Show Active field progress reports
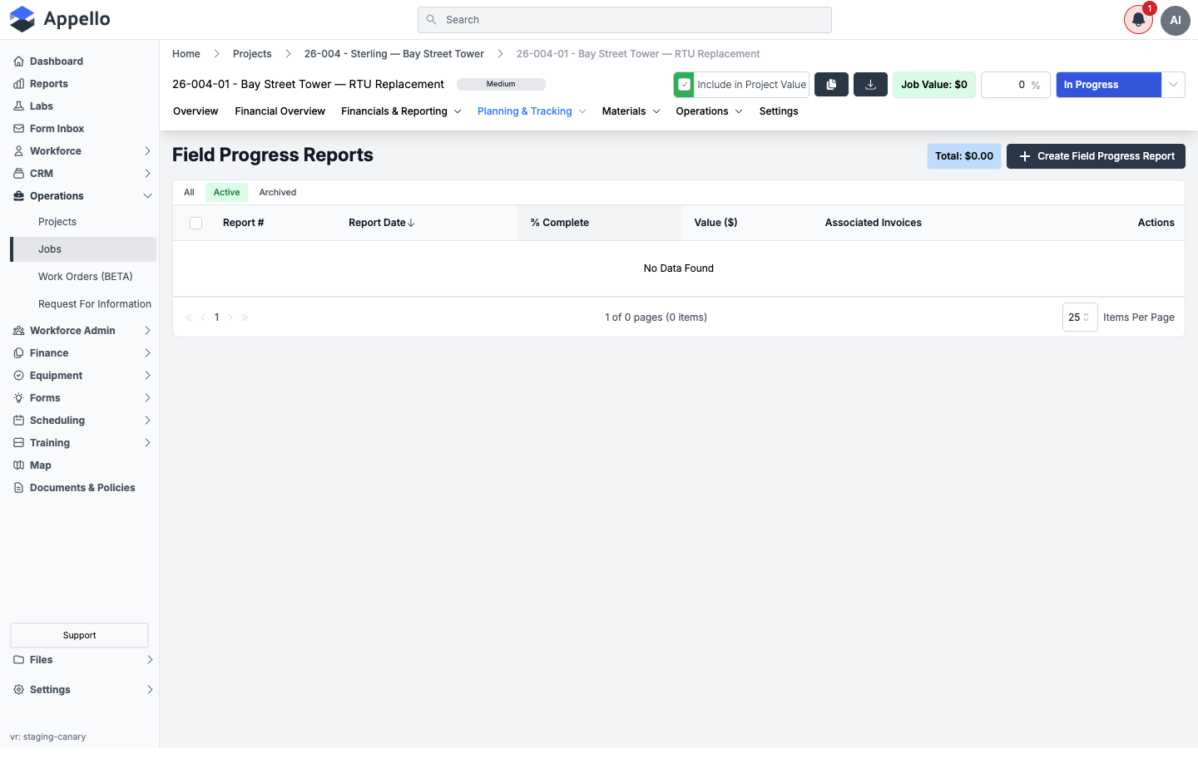 pos(226,193)
